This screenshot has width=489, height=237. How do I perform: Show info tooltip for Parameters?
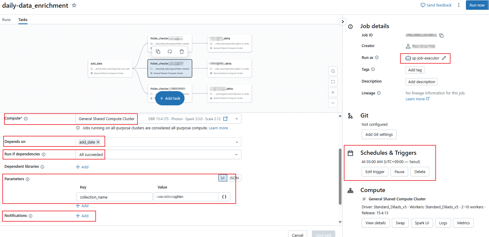28,179
